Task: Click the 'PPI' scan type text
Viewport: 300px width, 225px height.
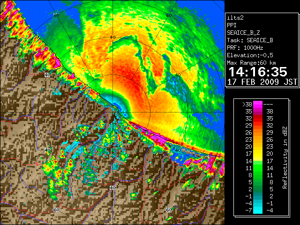Action: [x=232, y=25]
